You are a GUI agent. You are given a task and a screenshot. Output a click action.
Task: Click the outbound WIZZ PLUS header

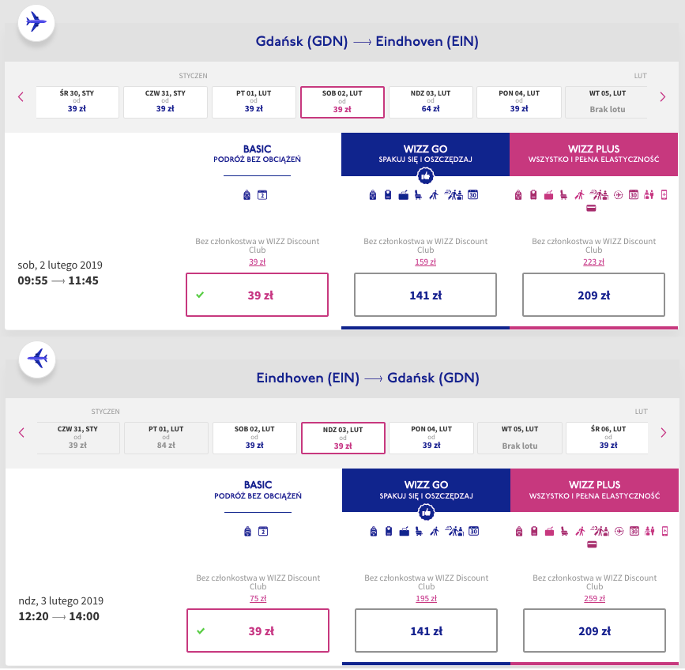(x=593, y=155)
